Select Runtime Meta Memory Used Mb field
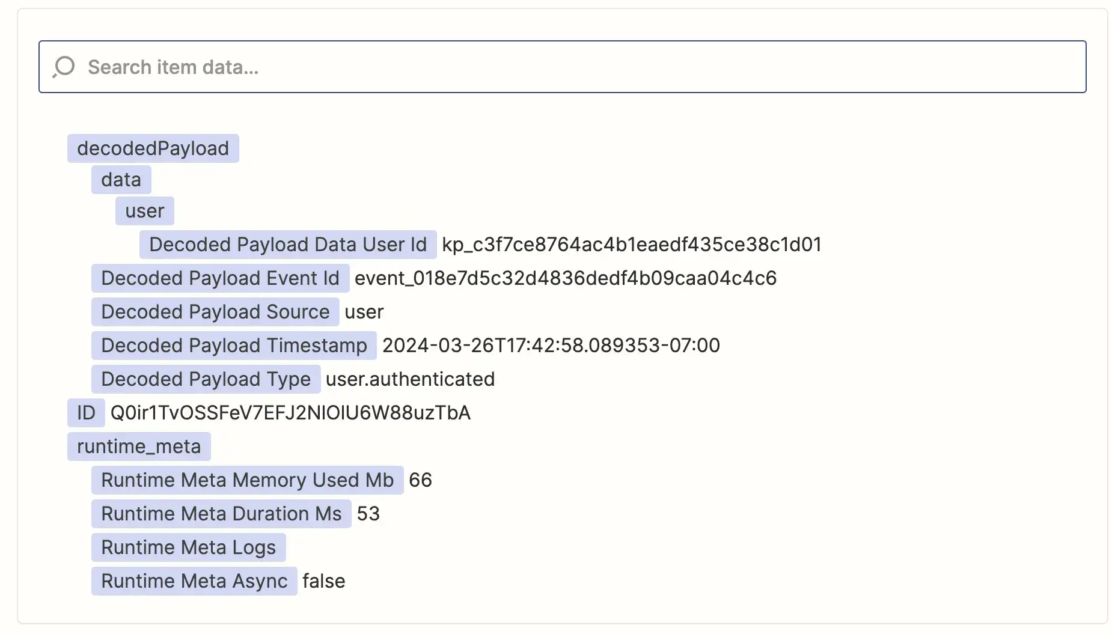Viewport: 1112px width, 637px height. [247, 480]
